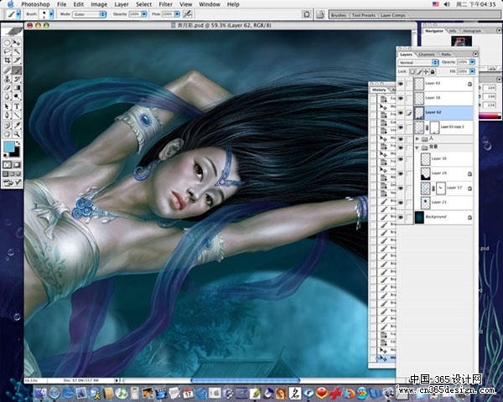Viewport: 503px width, 402px height.
Task: Swap foreground and background colors
Action: (x=18, y=143)
